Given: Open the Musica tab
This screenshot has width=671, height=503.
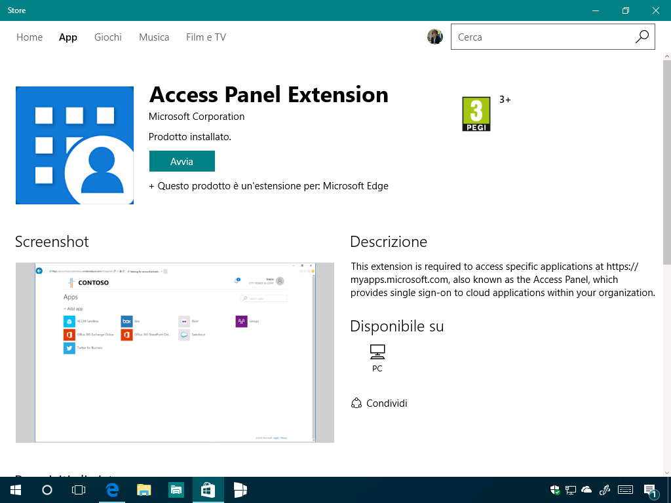Looking at the screenshot, I should [154, 37].
